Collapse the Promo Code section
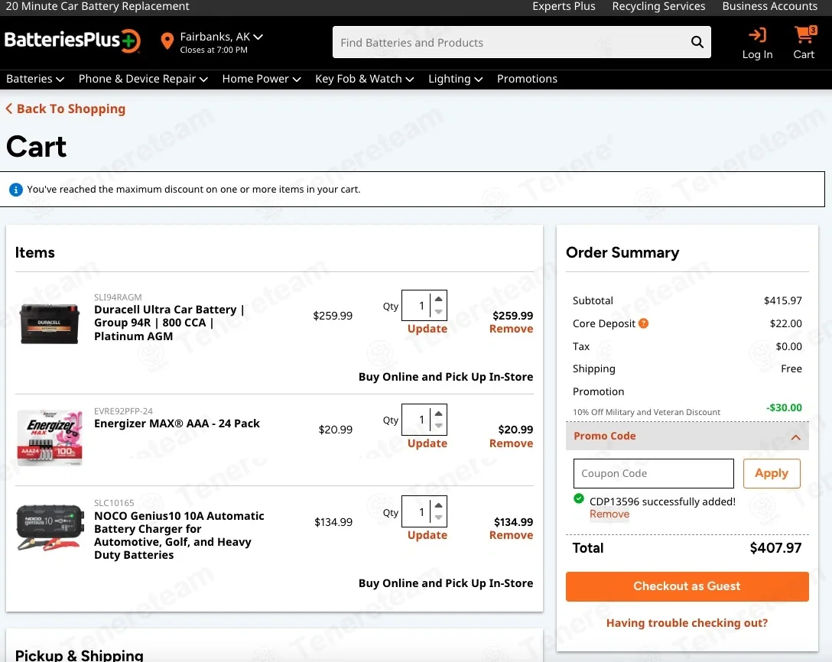Image resolution: width=832 pixels, height=662 pixels. click(x=795, y=437)
